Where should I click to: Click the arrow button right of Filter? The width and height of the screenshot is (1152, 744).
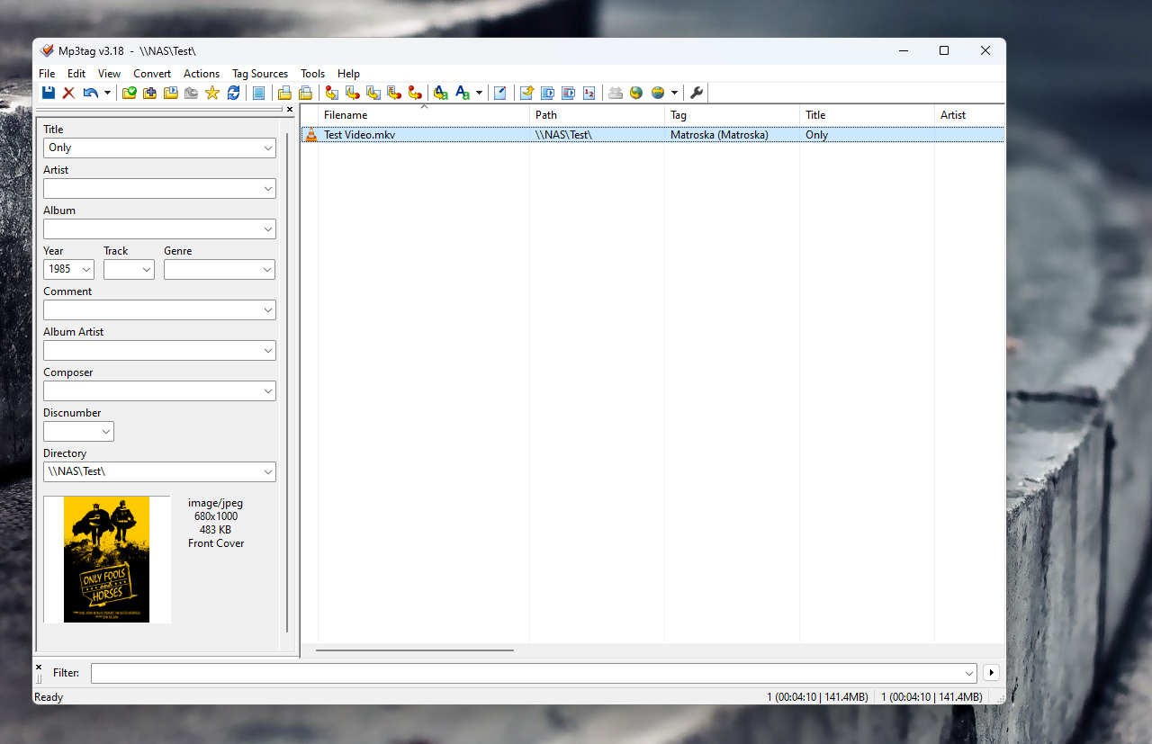click(991, 673)
